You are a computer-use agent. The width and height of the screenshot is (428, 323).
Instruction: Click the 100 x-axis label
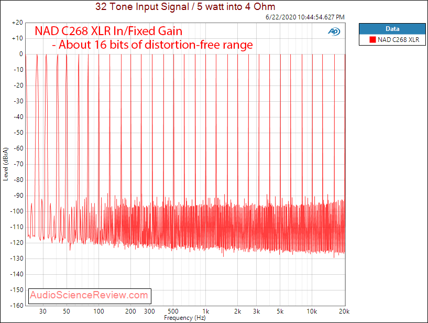tap(98, 311)
